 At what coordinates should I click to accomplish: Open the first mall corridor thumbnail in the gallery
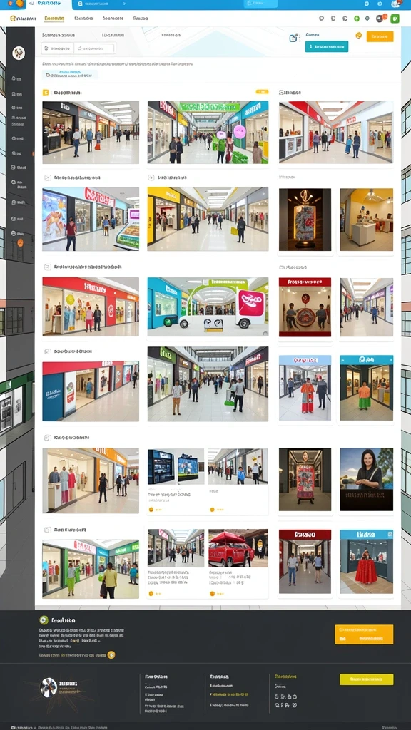pyautogui.click(x=91, y=132)
